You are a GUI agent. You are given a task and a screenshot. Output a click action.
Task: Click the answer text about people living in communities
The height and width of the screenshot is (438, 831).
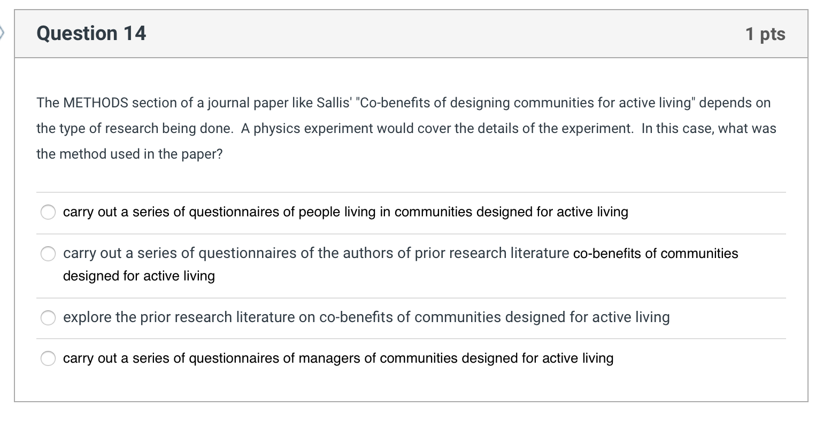click(x=345, y=212)
